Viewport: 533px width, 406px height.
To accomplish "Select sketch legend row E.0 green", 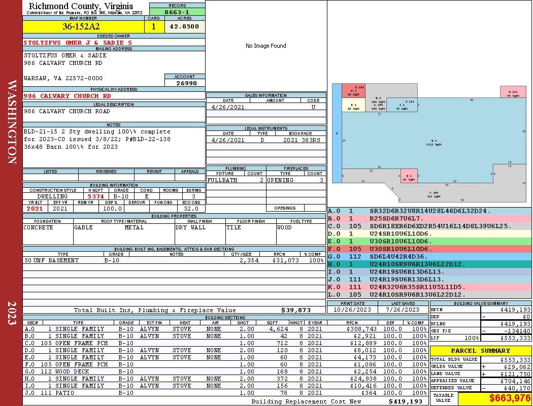I will (x=429, y=242).
